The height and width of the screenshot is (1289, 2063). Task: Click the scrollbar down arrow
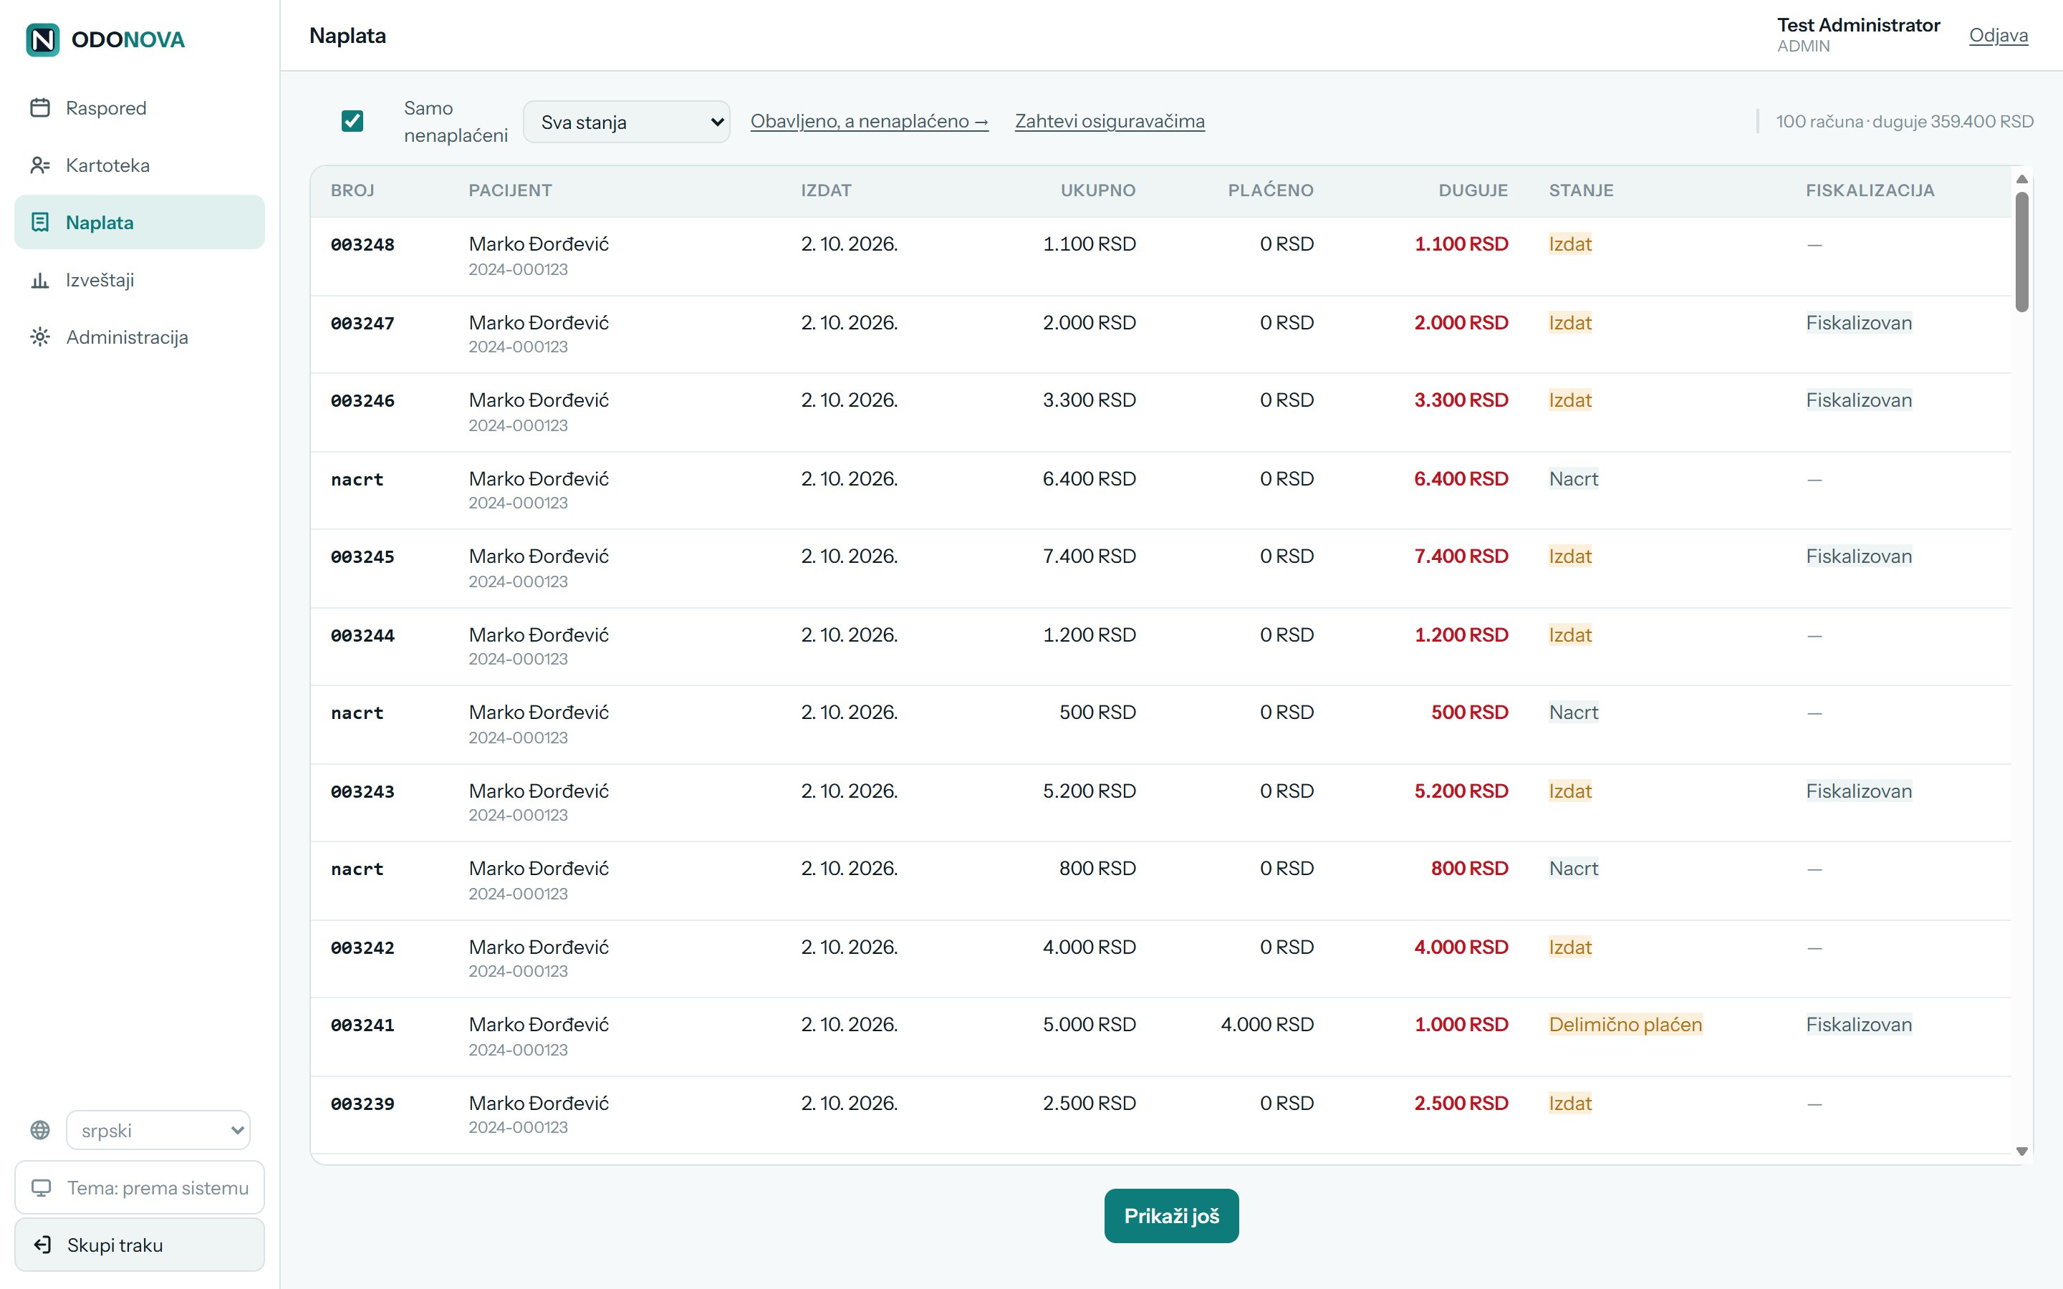coord(2021,1152)
